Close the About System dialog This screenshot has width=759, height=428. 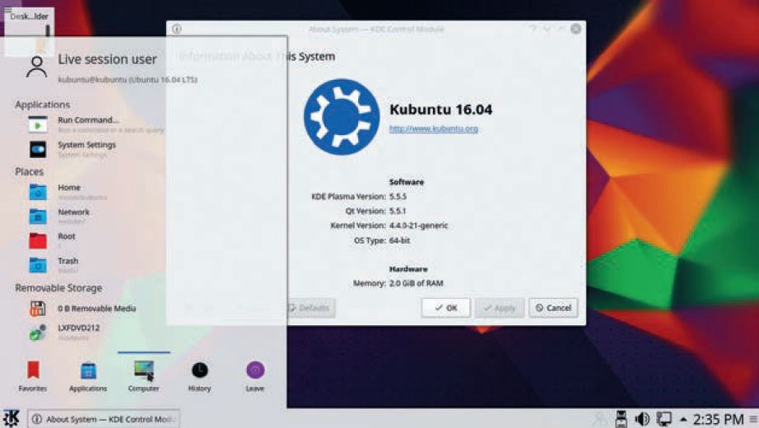point(575,29)
